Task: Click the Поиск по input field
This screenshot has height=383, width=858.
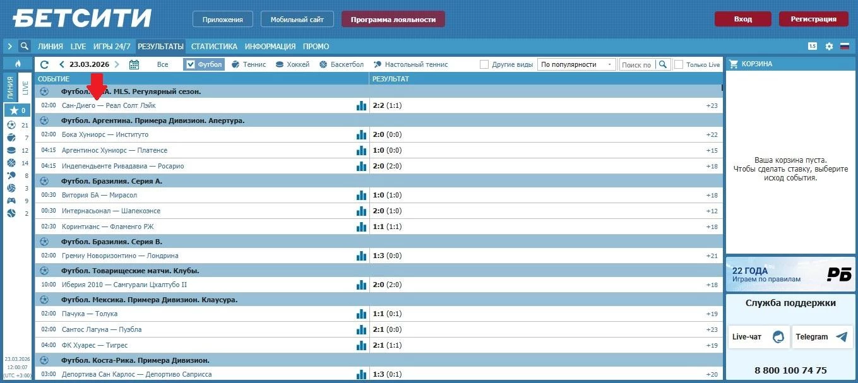Action: (x=637, y=64)
